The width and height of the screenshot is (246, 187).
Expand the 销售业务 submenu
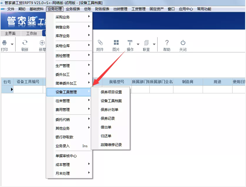pyautogui.click(x=69, y=27)
